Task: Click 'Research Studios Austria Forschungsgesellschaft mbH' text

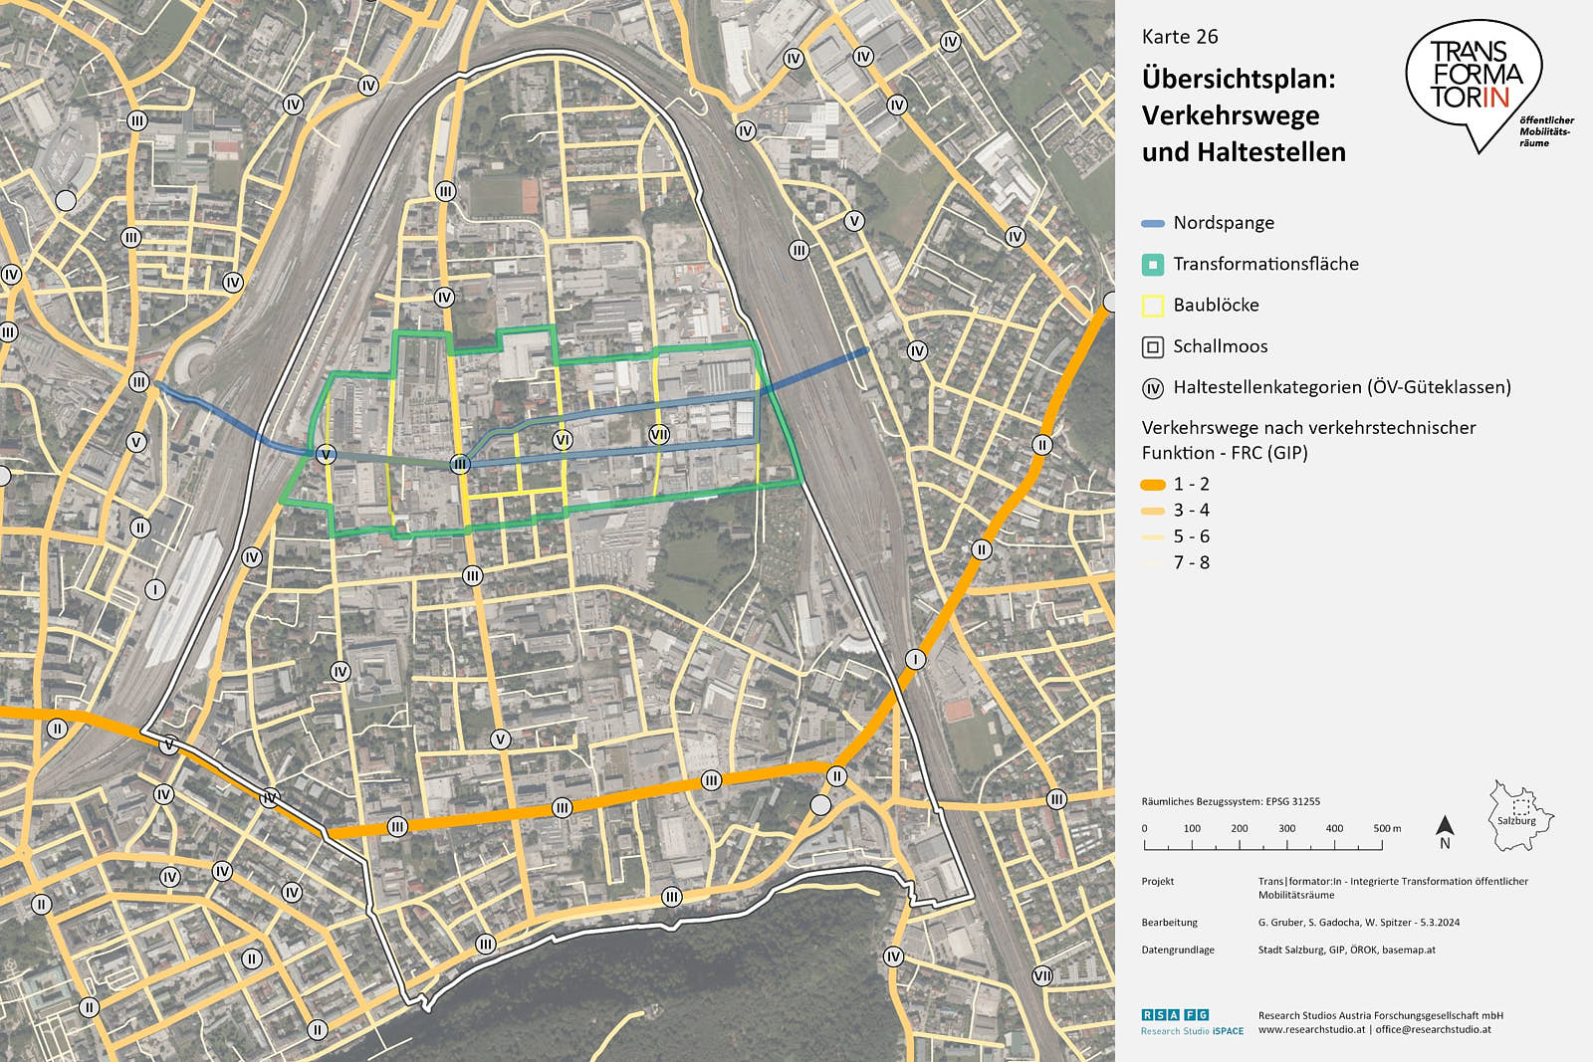Action: coord(1381,1016)
